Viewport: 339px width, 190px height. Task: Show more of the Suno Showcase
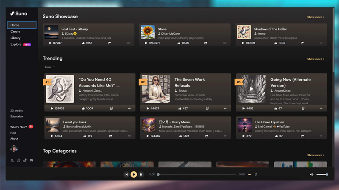tap(316, 17)
